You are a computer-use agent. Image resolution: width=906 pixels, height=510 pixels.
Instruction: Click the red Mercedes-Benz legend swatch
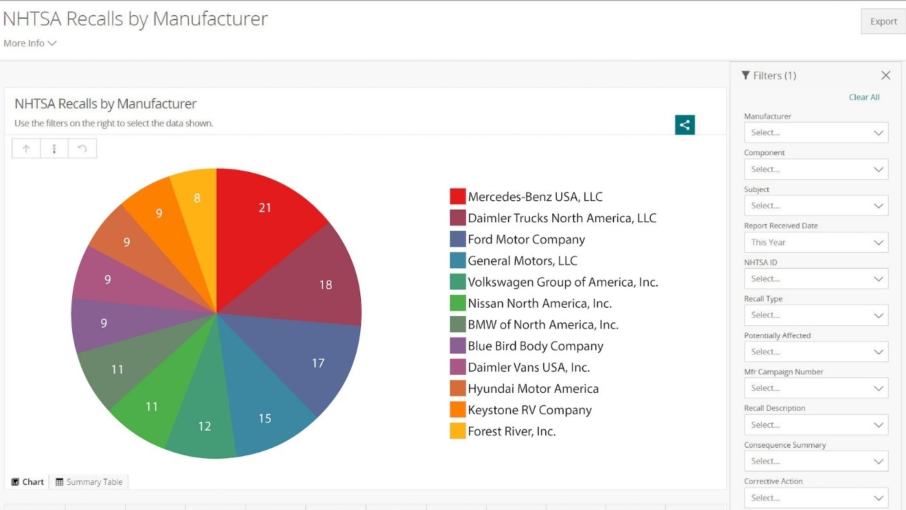pos(458,196)
